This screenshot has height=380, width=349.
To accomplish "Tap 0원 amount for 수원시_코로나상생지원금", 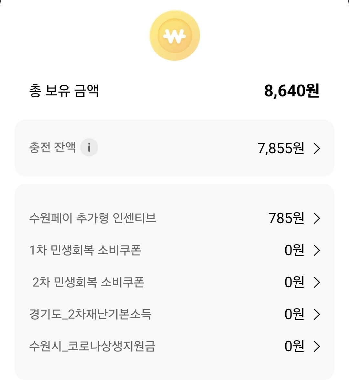I will point(294,346).
